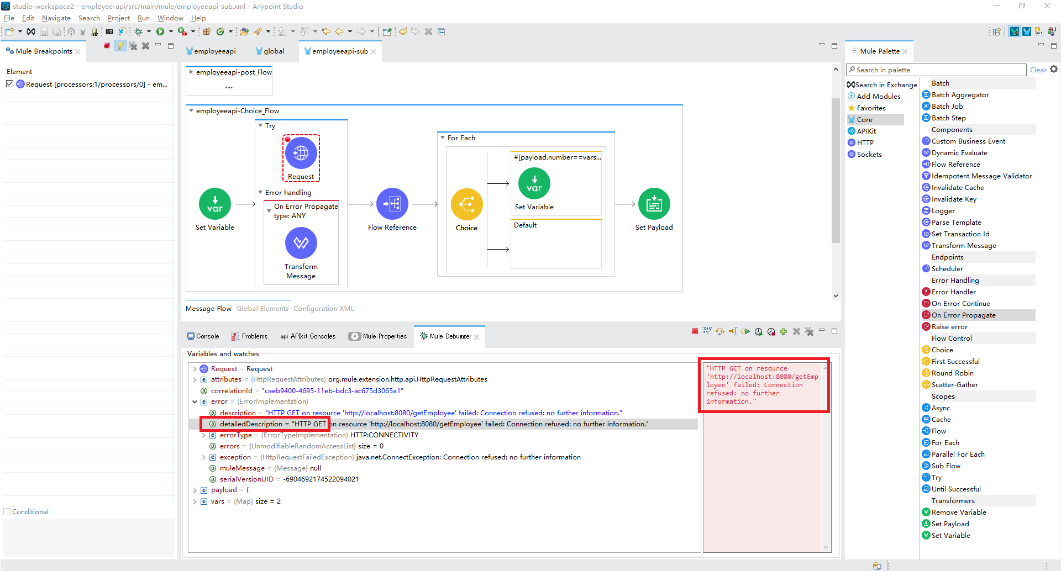Select the detailedDescription row in the variables tree
The image size is (1061, 571).
pyautogui.click(x=443, y=424)
